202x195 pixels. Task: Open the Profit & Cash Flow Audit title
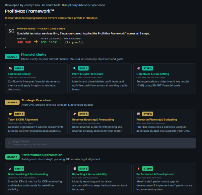point(88,74)
